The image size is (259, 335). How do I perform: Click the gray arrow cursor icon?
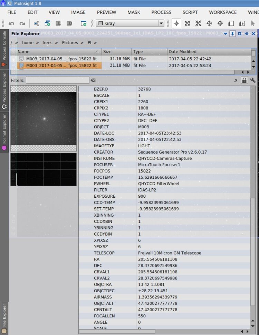253,23
